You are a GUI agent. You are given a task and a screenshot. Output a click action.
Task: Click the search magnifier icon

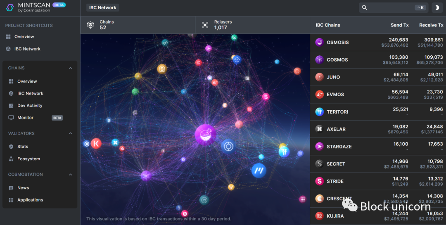[364, 8]
